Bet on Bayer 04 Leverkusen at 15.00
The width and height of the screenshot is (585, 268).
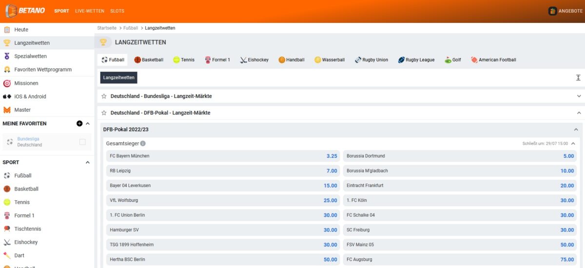(223, 186)
